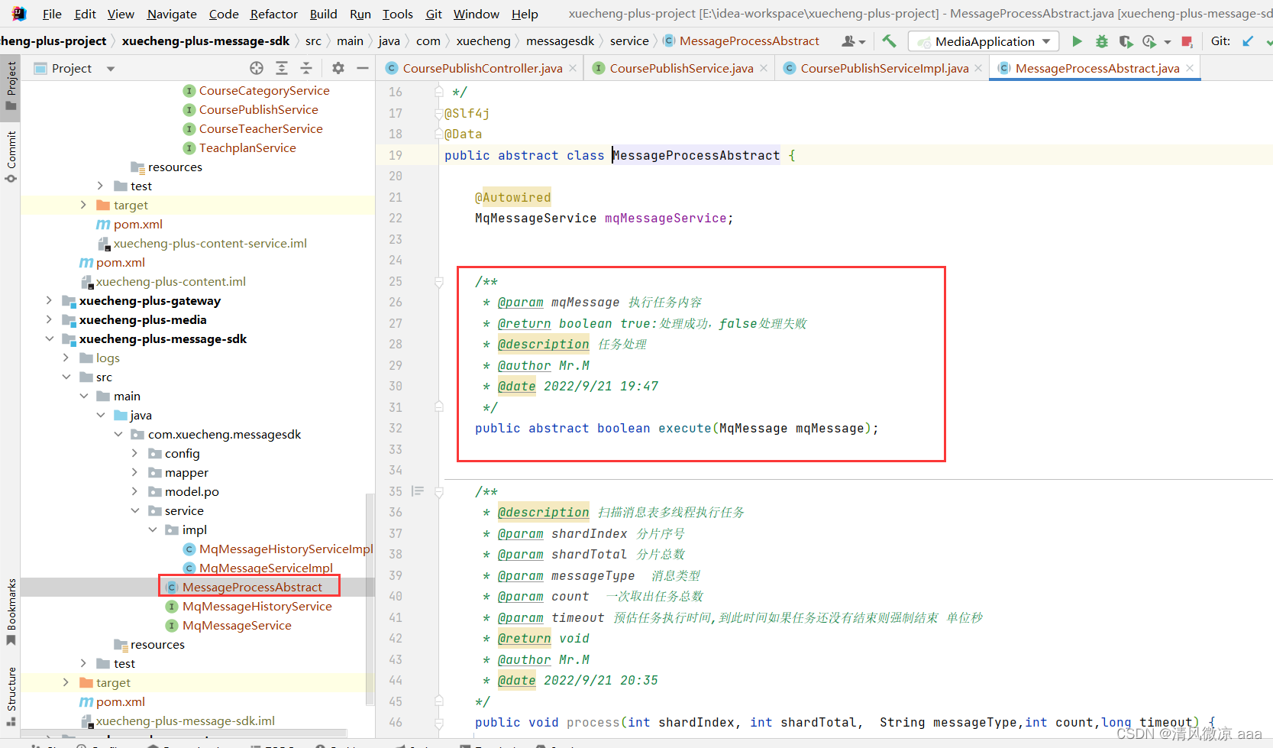The width and height of the screenshot is (1273, 748).
Task: Switch to CoursePublishService.java tab
Action: pos(681,68)
